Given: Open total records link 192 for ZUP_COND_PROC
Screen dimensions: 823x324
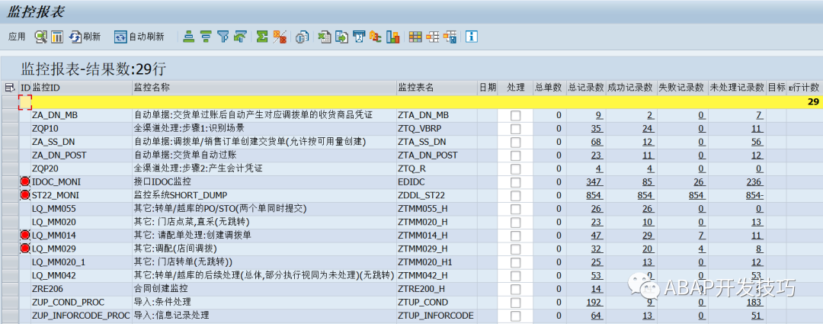Looking at the screenshot, I should (x=594, y=302).
